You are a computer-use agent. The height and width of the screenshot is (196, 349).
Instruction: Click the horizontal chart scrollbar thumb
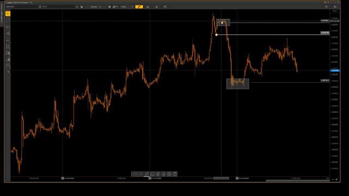pyautogui.click(x=298, y=181)
